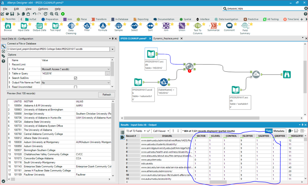Screen dimensions: 308x186
Task: Click the Results panel options arrow
Action: tap(300, 125)
